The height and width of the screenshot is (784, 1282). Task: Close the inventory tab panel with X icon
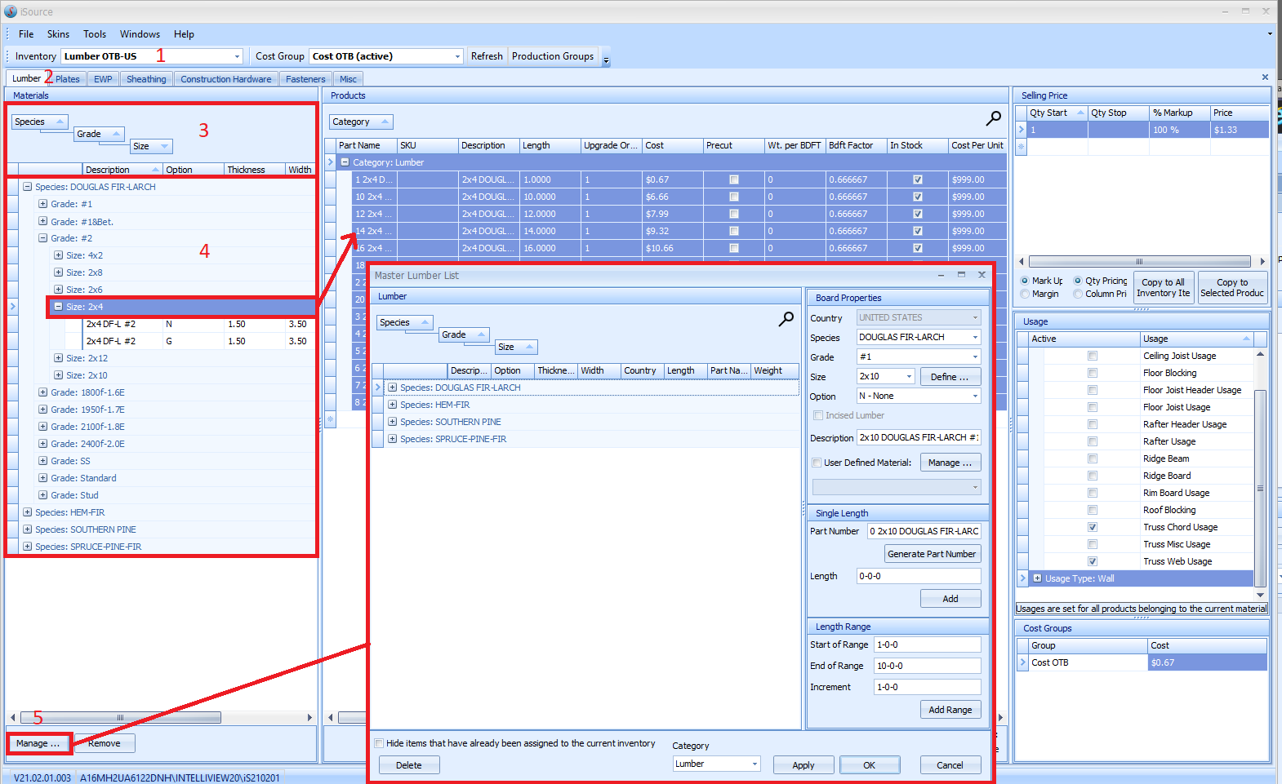1265,78
